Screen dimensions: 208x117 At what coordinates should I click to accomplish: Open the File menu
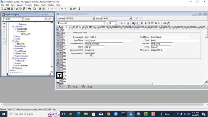coord(2,5)
